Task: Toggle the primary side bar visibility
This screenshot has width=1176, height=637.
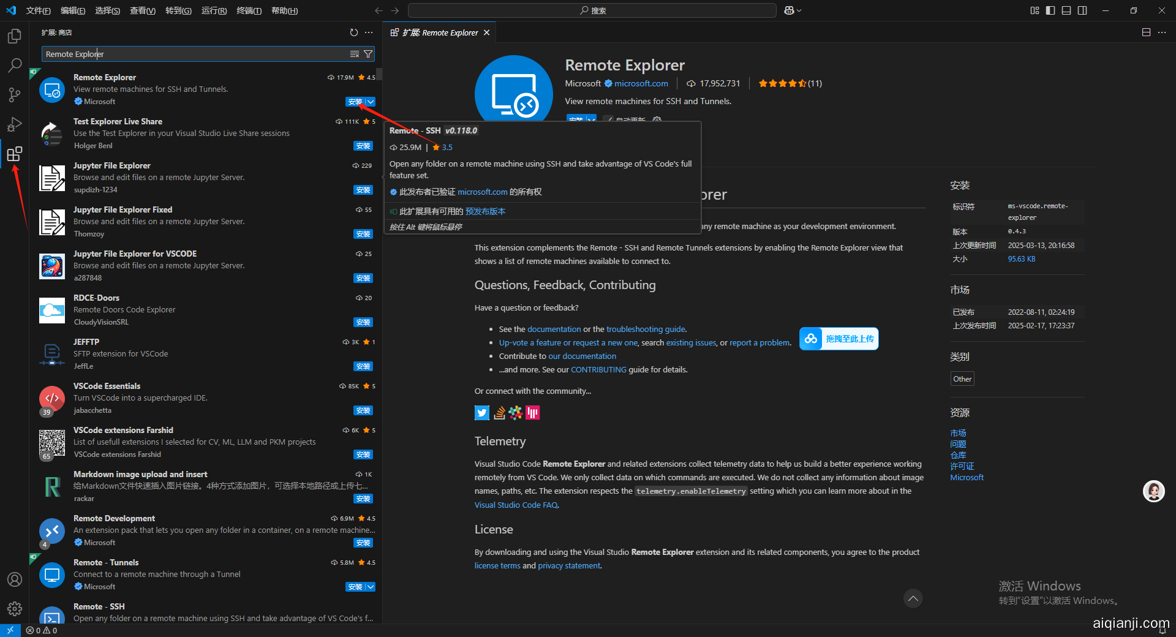Action: [1050, 10]
